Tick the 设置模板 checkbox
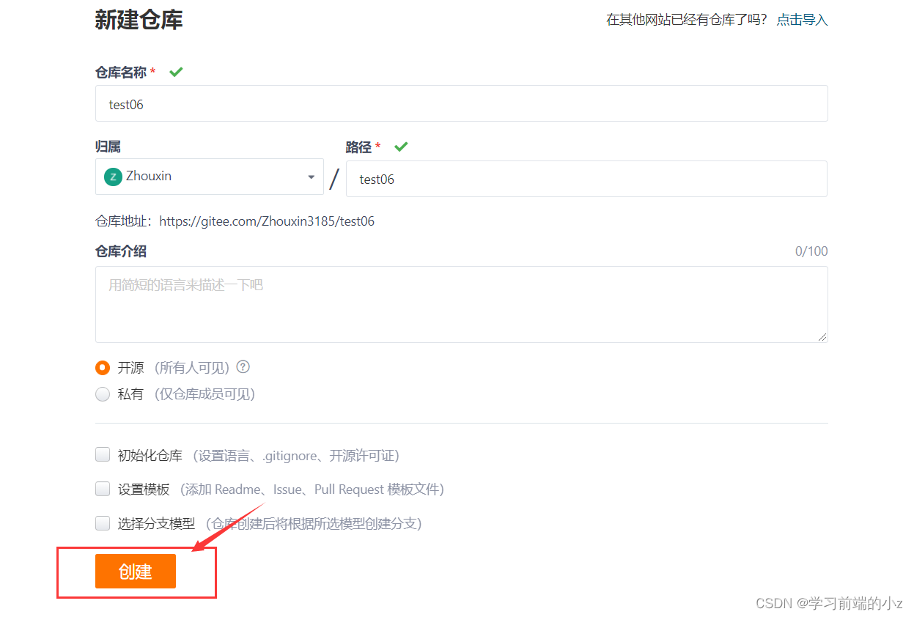The width and height of the screenshot is (914, 617). click(103, 489)
